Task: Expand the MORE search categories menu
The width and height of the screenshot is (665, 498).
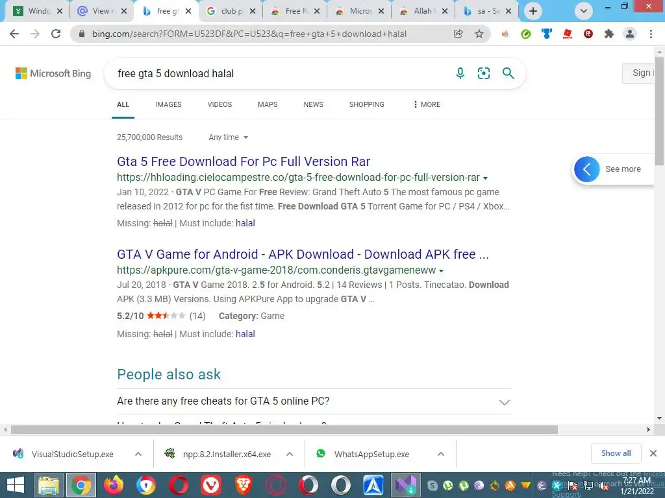Action: [427, 104]
